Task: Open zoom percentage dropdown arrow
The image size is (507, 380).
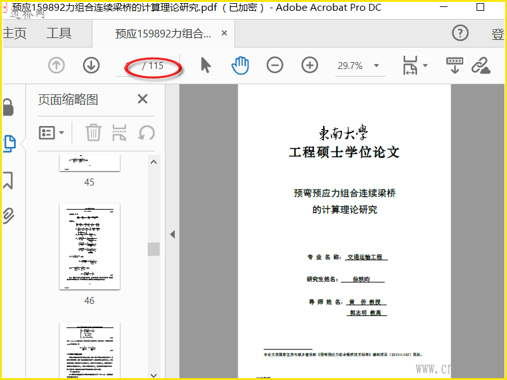Action: (376, 66)
